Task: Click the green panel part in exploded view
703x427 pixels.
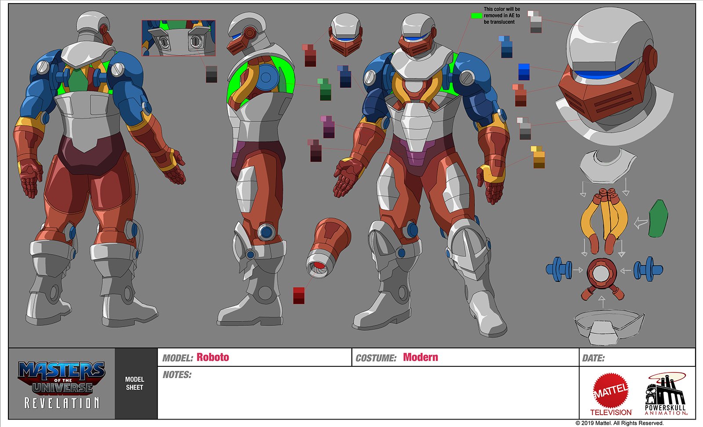Action: point(659,219)
